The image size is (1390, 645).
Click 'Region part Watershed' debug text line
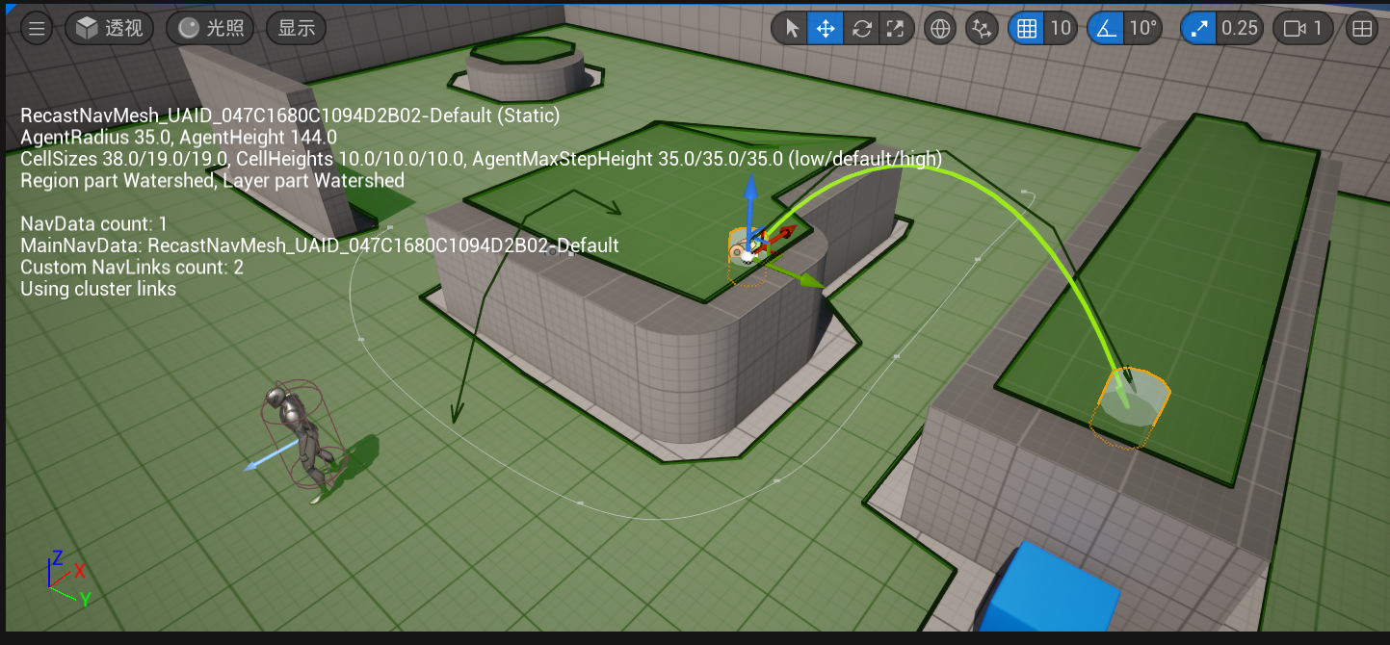pos(212,180)
